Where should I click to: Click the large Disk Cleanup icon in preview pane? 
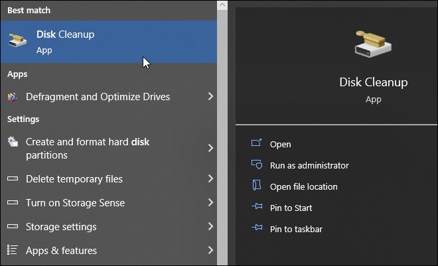pos(373,44)
